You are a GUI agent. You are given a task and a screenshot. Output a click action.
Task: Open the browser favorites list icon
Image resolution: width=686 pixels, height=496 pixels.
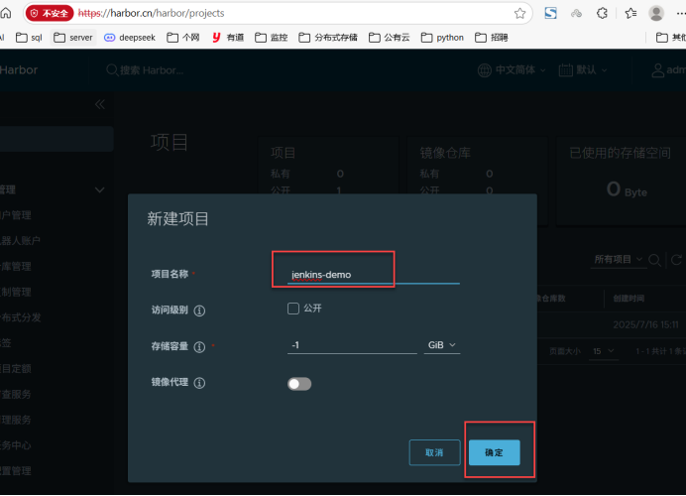point(629,13)
